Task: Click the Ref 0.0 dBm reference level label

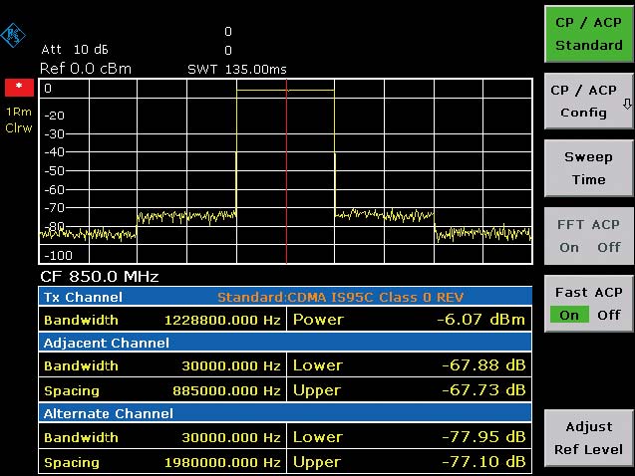Action: 85,69
